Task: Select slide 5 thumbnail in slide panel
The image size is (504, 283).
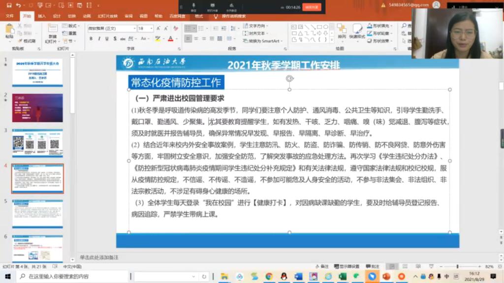Action: tap(37, 214)
